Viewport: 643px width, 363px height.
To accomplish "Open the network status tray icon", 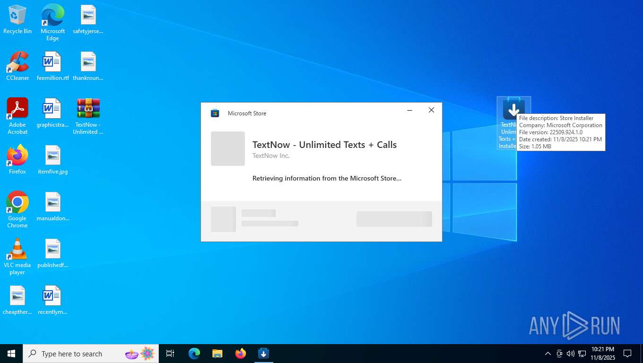I will click(582, 354).
